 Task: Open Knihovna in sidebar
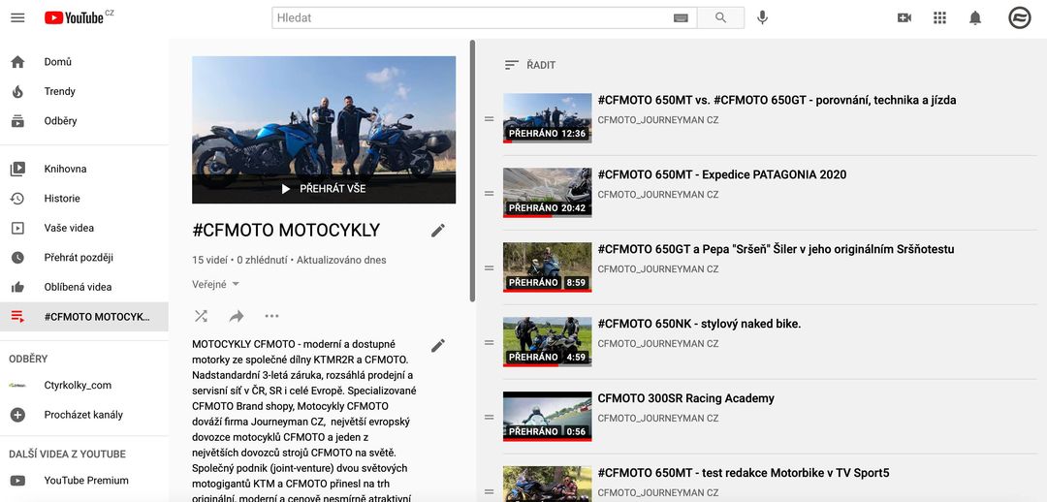(x=84, y=169)
